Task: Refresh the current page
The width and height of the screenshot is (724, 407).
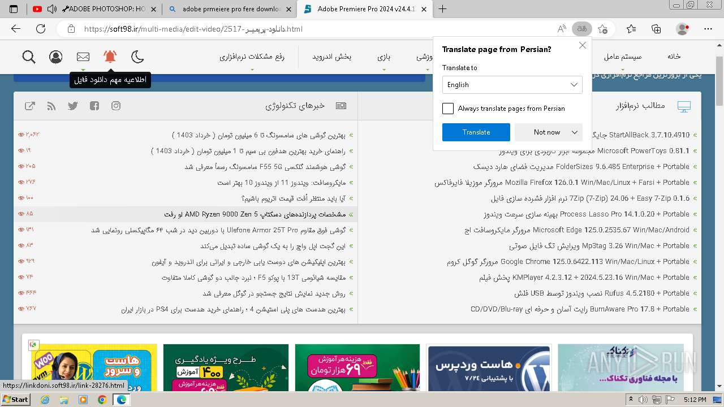Action: click(x=41, y=29)
